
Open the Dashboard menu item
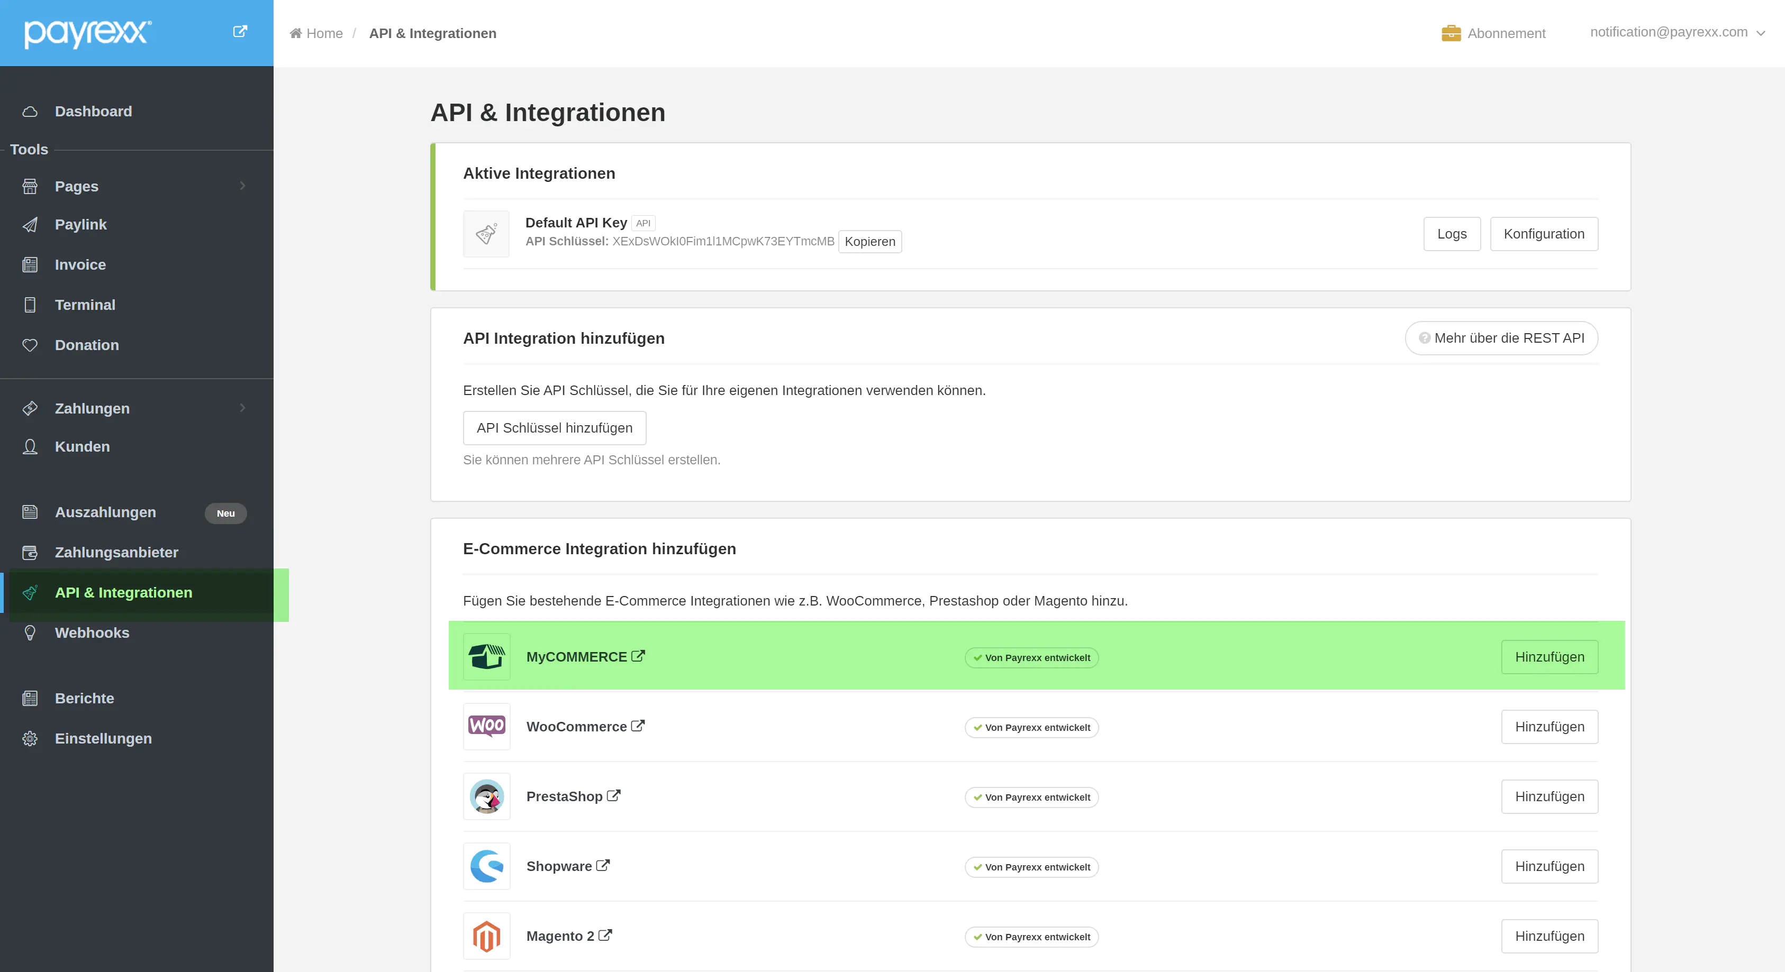(x=94, y=112)
